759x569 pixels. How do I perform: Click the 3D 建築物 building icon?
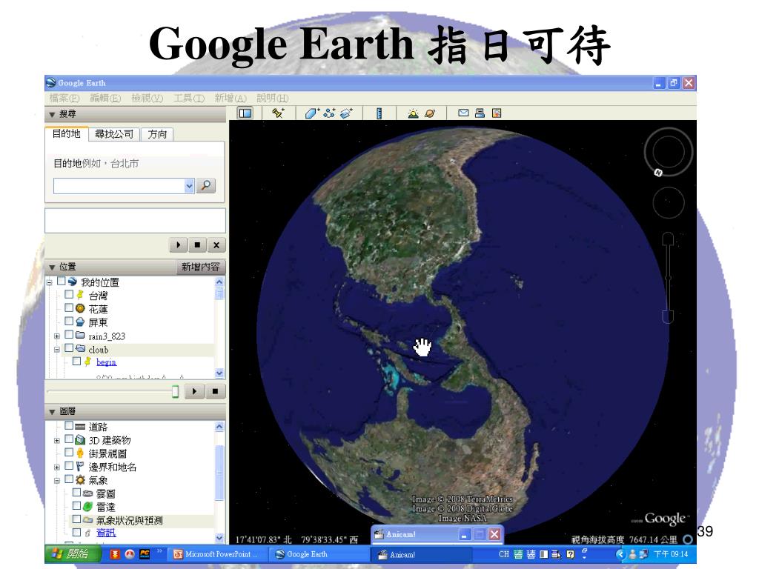[x=80, y=439]
